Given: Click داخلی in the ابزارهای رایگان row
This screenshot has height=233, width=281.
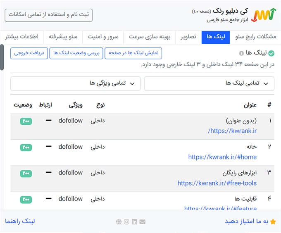Looking at the screenshot, I should coord(98,173).
